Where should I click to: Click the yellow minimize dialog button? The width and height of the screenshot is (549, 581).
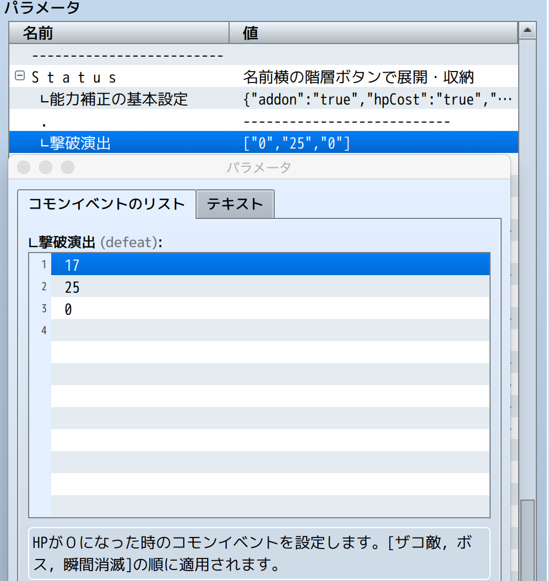click(x=46, y=167)
